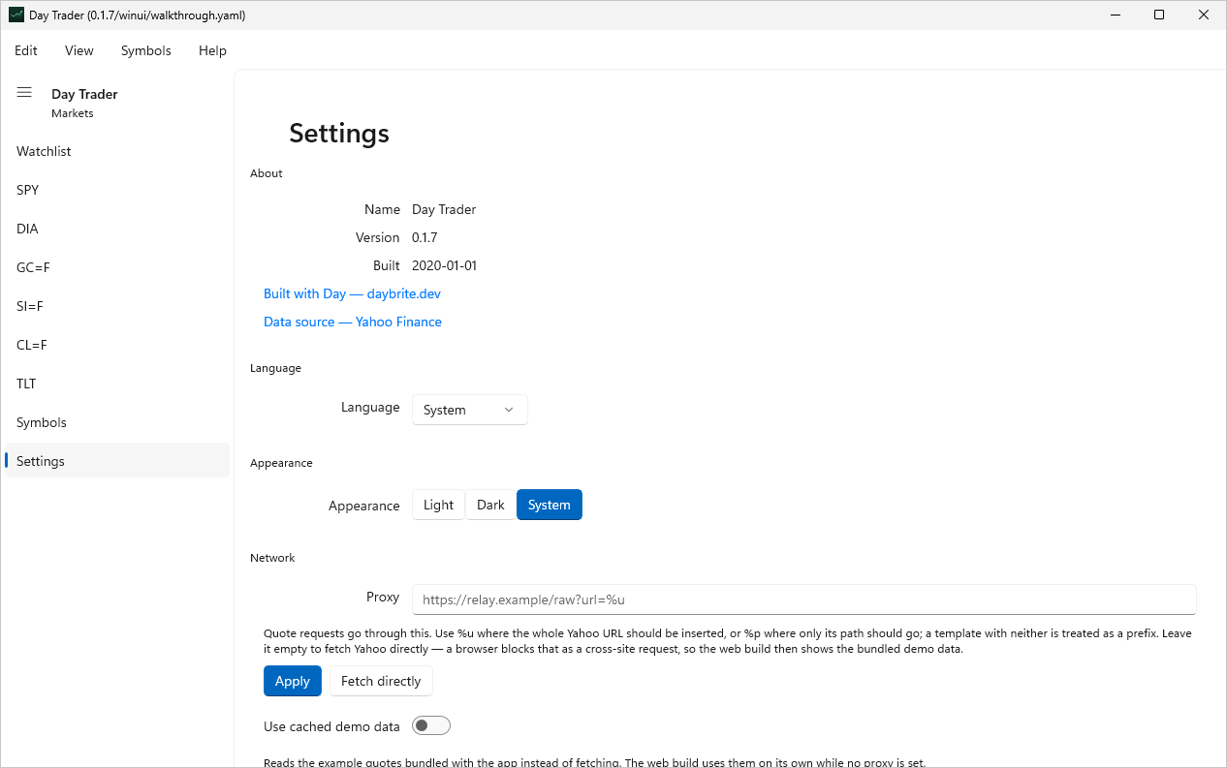Open the View menu
Image resolution: width=1227 pixels, height=768 pixels.
pyautogui.click(x=79, y=50)
